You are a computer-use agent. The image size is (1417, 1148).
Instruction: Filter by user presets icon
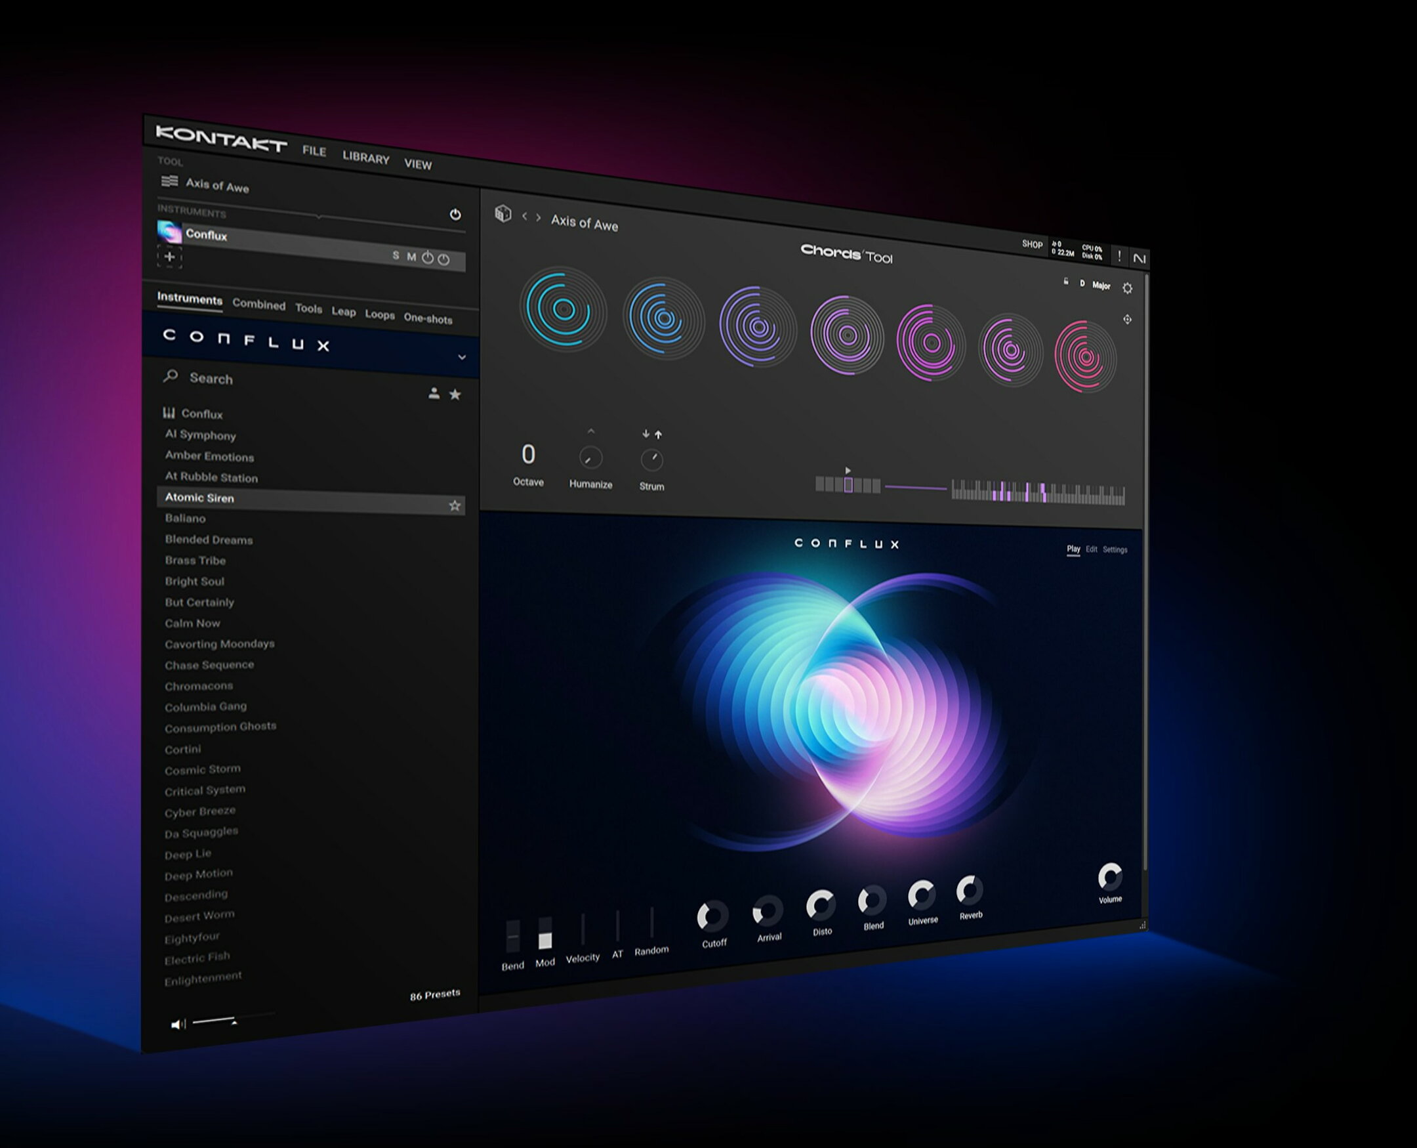(x=434, y=393)
